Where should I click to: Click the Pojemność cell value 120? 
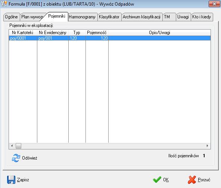point(97,38)
